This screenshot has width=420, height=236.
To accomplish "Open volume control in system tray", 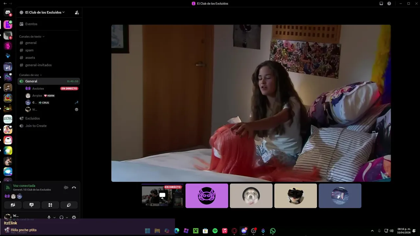I will click(391, 231).
